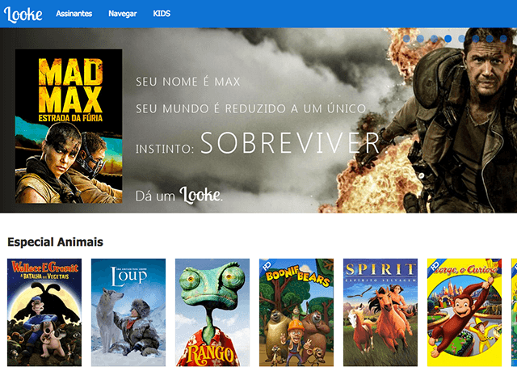The image size is (517, 367).
Task: Open the Wallace & Gromit movie poster
Action: click(x=44, y=312)
